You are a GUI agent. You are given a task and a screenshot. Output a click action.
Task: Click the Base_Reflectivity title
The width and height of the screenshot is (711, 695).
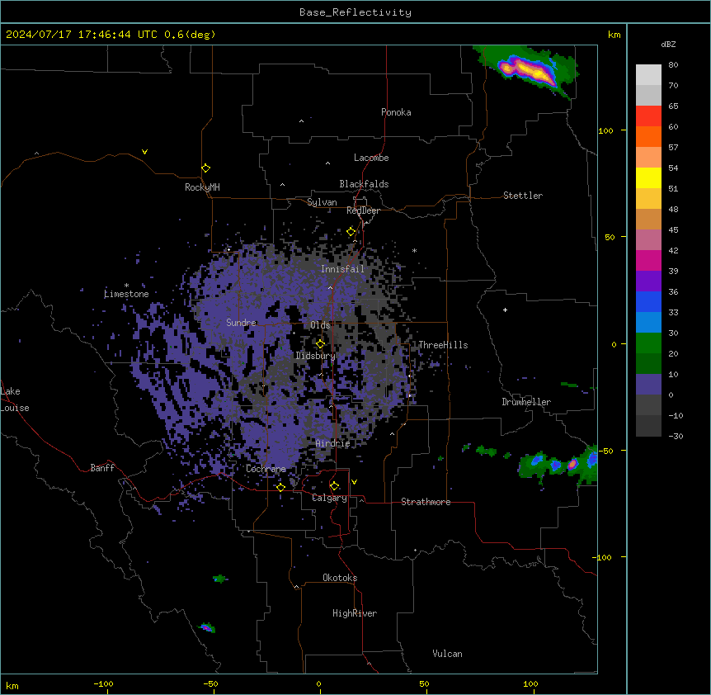[x=355, y=12]
